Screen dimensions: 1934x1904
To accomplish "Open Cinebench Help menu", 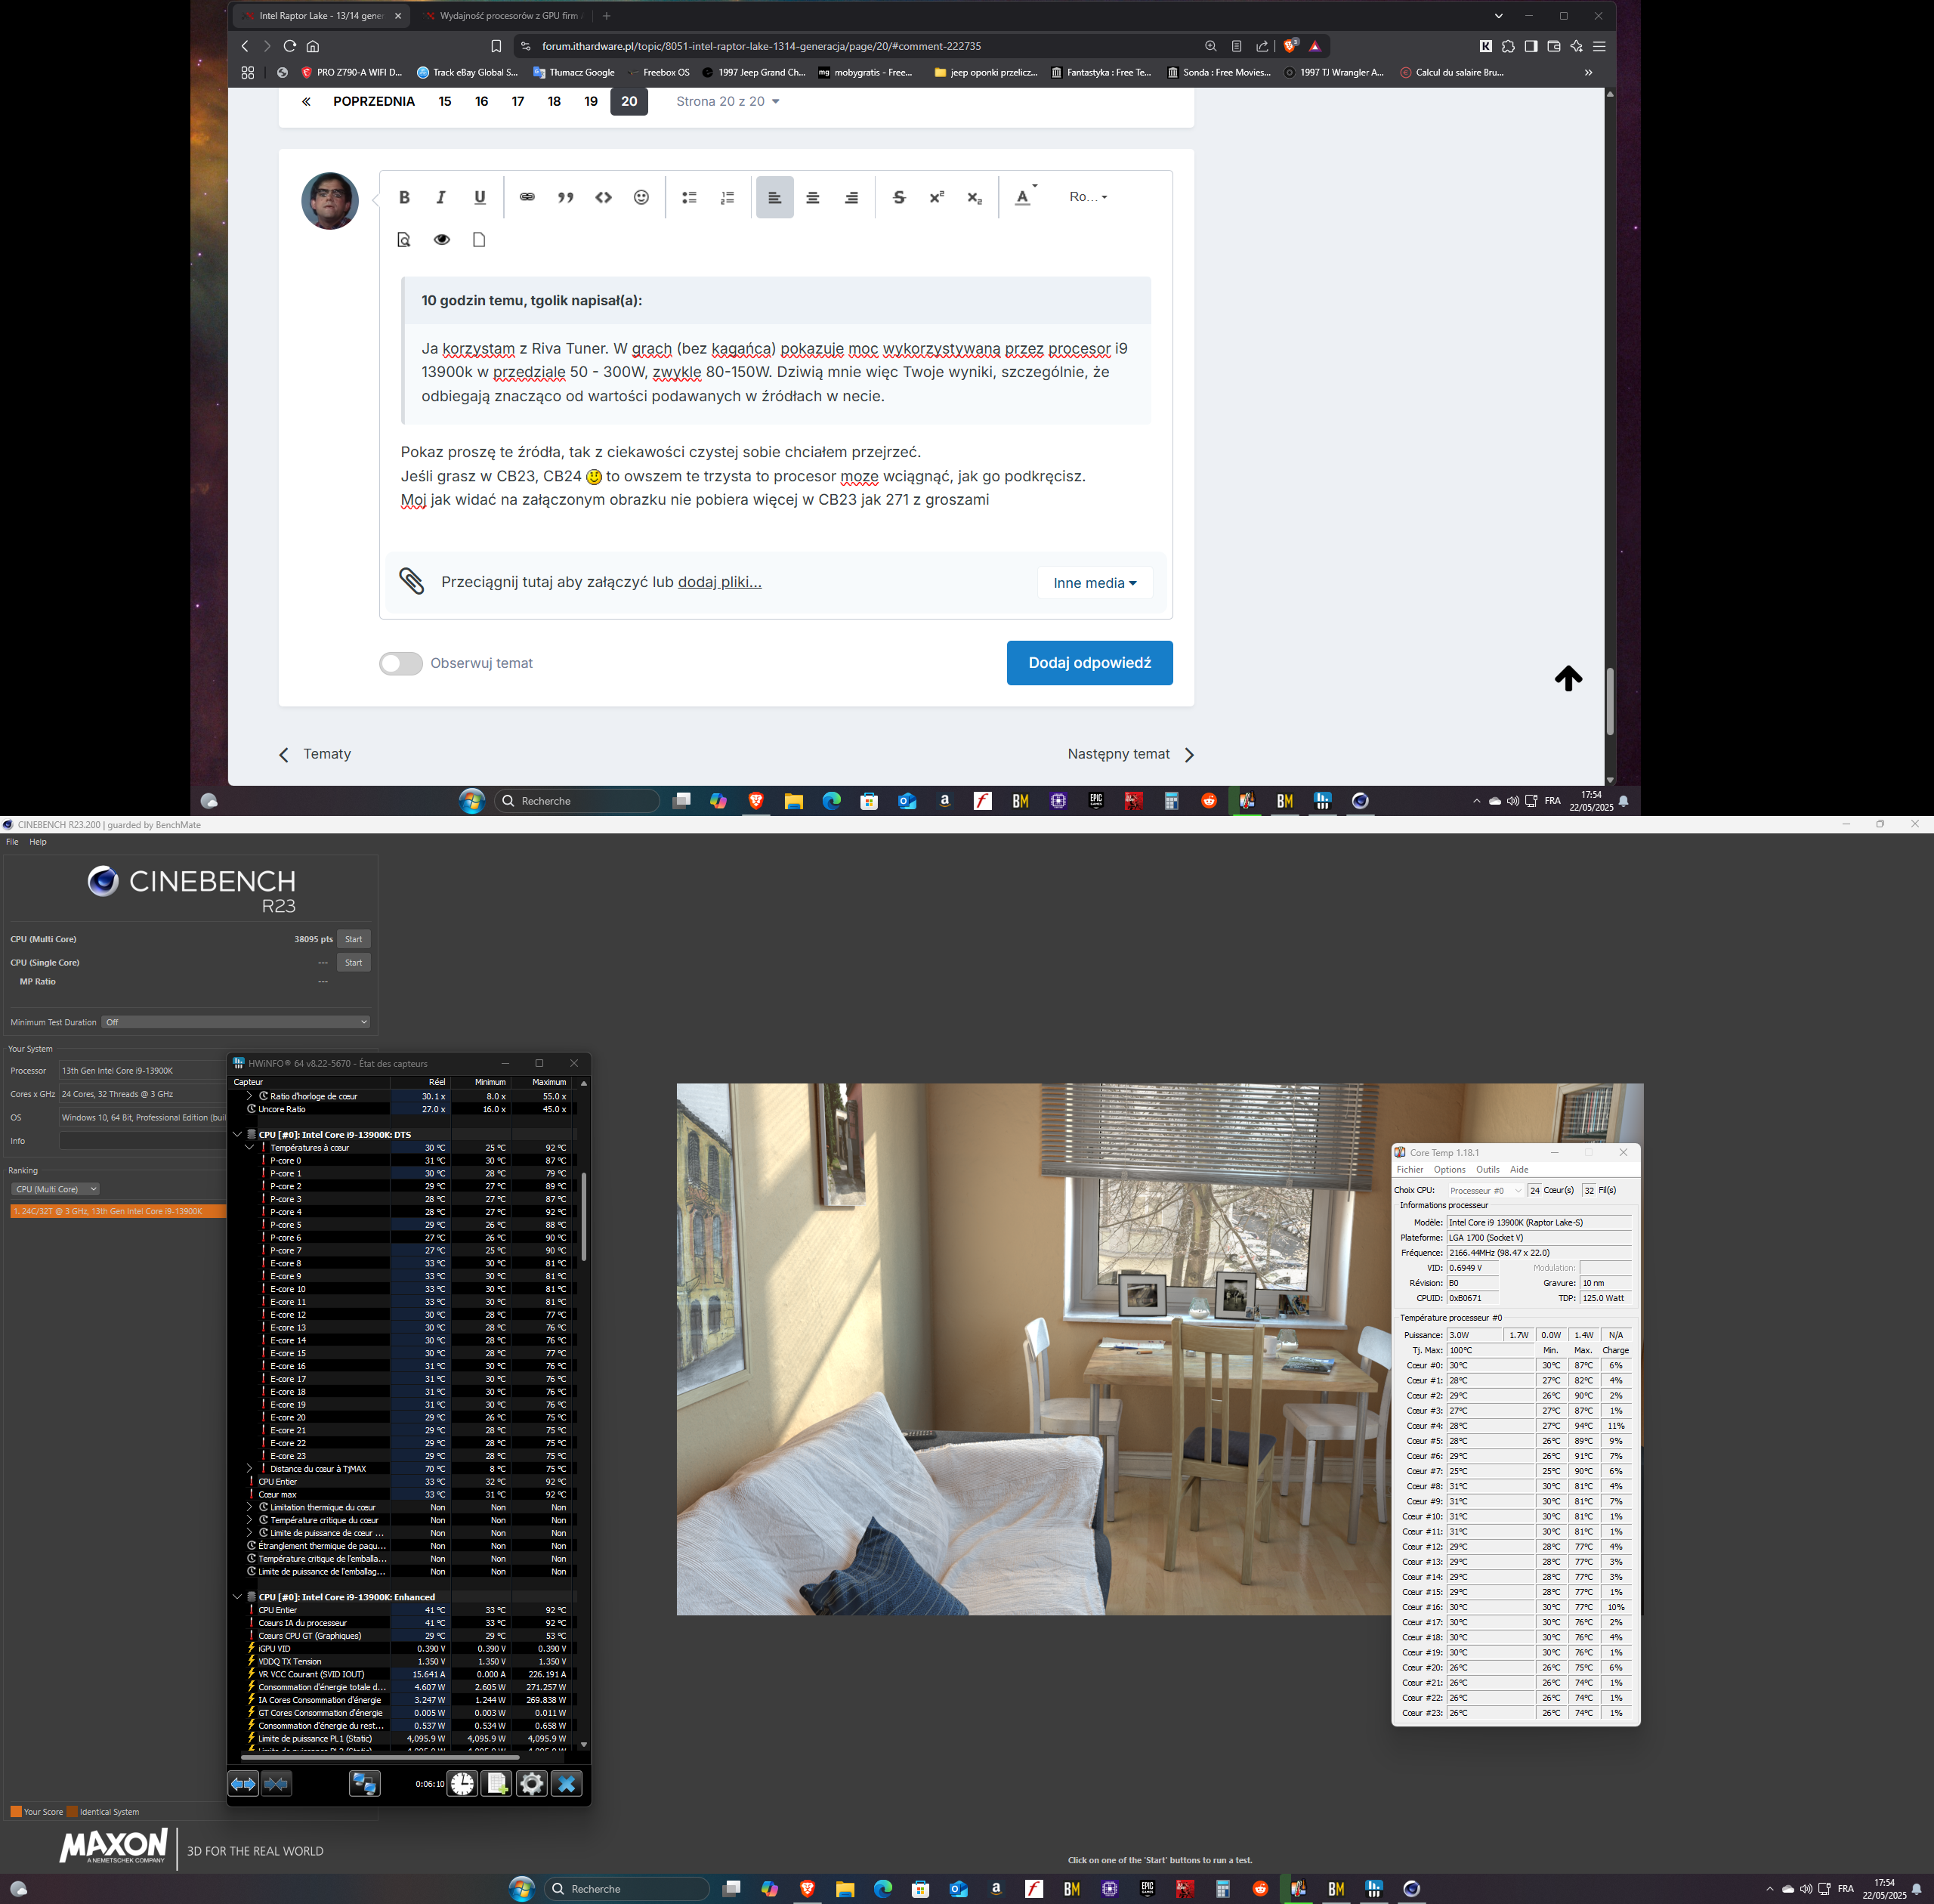I will pos(38,842).
